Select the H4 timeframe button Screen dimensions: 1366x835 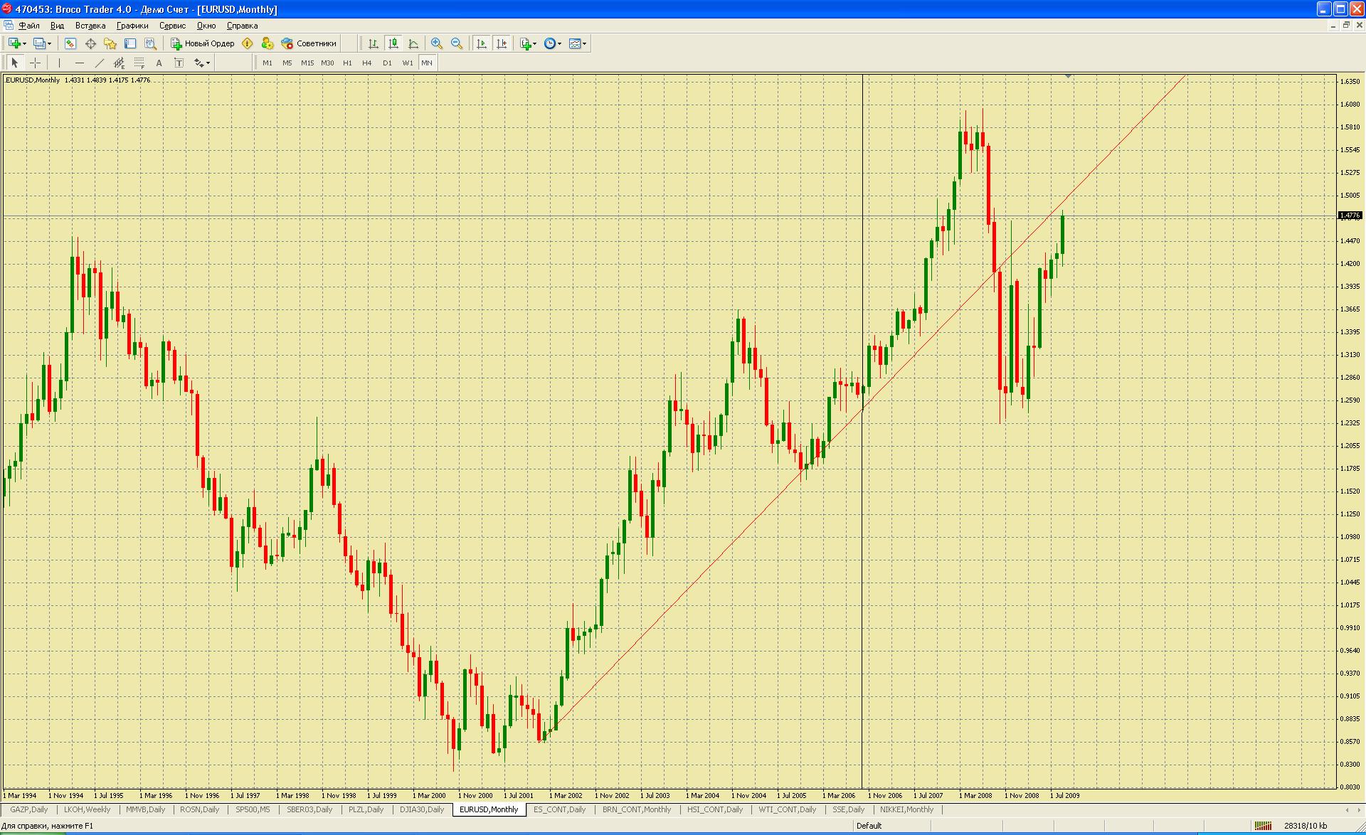point(366,63)
